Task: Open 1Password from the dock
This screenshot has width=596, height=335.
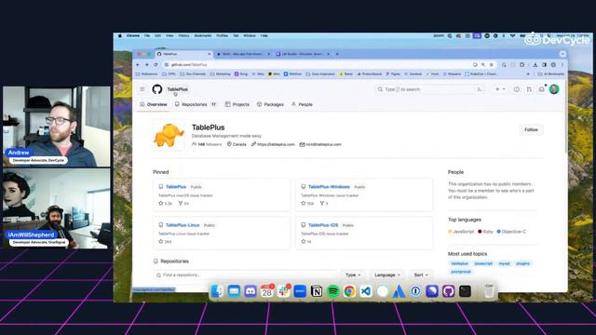Action: point(415,291)
